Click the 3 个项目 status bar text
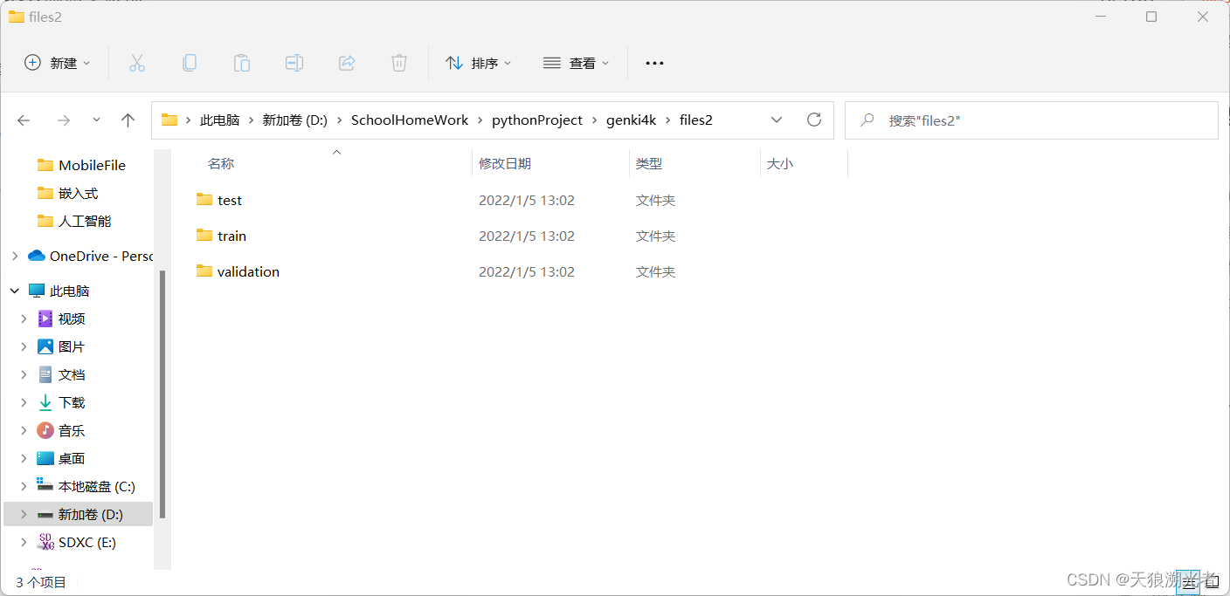This screenshot has height=596, width=1230. click(41, 582)
